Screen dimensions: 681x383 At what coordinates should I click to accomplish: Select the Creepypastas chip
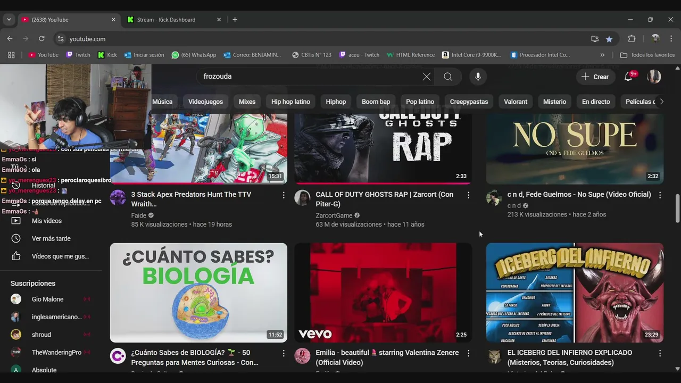[469, 102]
